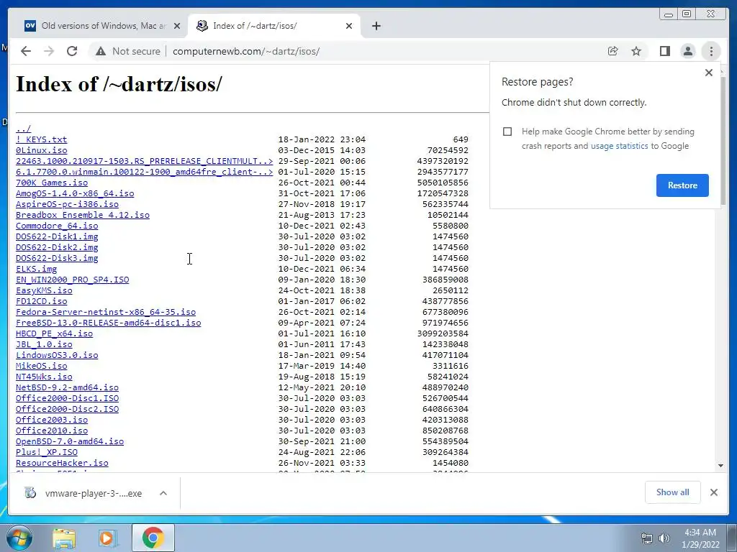Go back to the previous page
737x552 pixels.
coord(26,51)
